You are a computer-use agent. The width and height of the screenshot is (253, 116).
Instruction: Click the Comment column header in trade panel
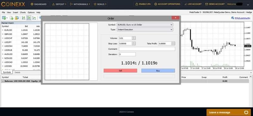[244, 77]
